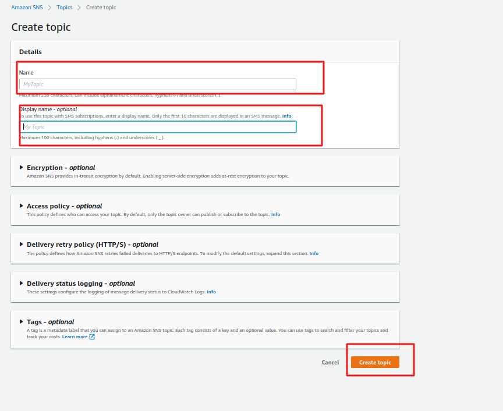The image size is (503, 411).
Task: Click into the Display name field
Action: pyautogui.click(x=157, y=127)
